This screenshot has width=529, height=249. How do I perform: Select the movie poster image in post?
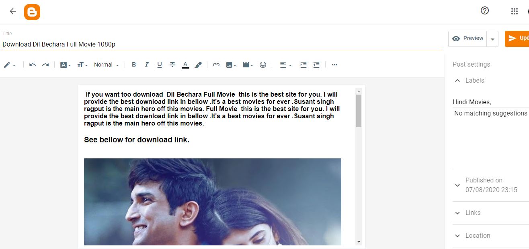pyautogui.click(x=213, y=202)
